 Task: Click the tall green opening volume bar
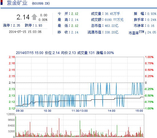click(16, 127)
